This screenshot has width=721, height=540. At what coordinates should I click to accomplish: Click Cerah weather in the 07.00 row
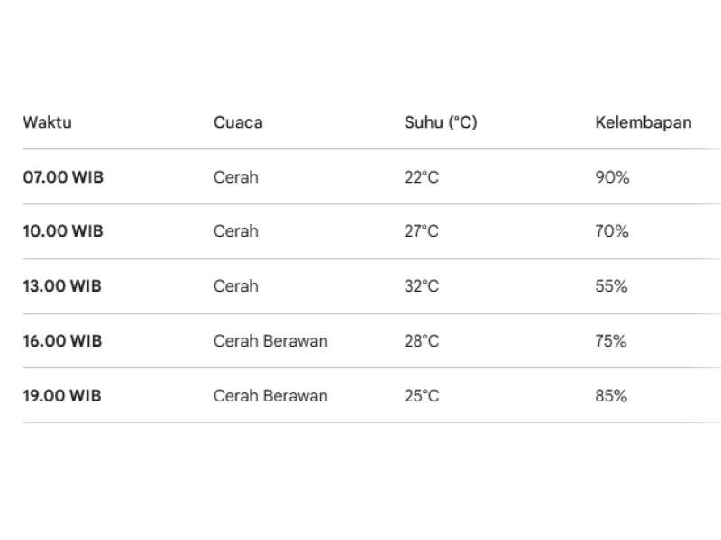[236, 177]
